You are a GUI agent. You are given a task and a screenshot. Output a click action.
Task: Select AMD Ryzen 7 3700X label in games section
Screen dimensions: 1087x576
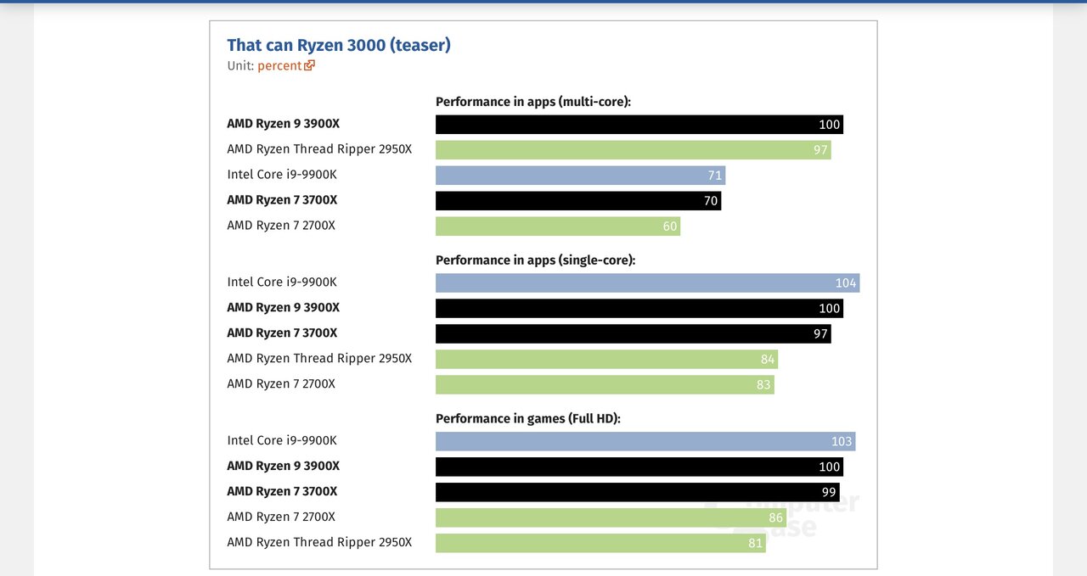[x=282, y=492]
